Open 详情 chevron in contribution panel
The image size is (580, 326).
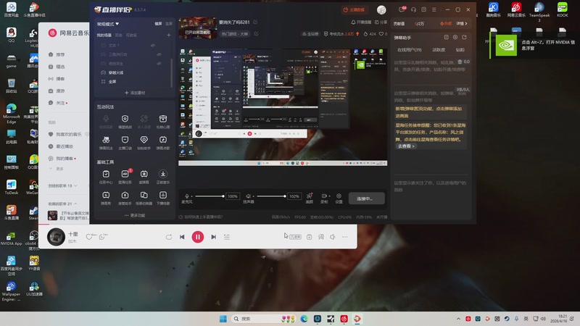(x=462, y=23)
